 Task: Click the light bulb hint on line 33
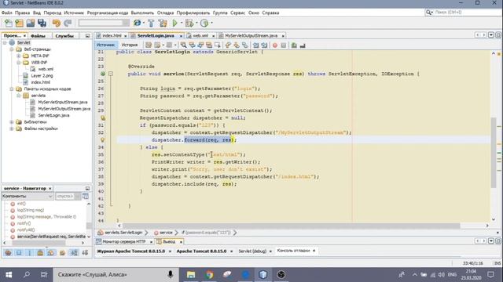tap(103, 139)
